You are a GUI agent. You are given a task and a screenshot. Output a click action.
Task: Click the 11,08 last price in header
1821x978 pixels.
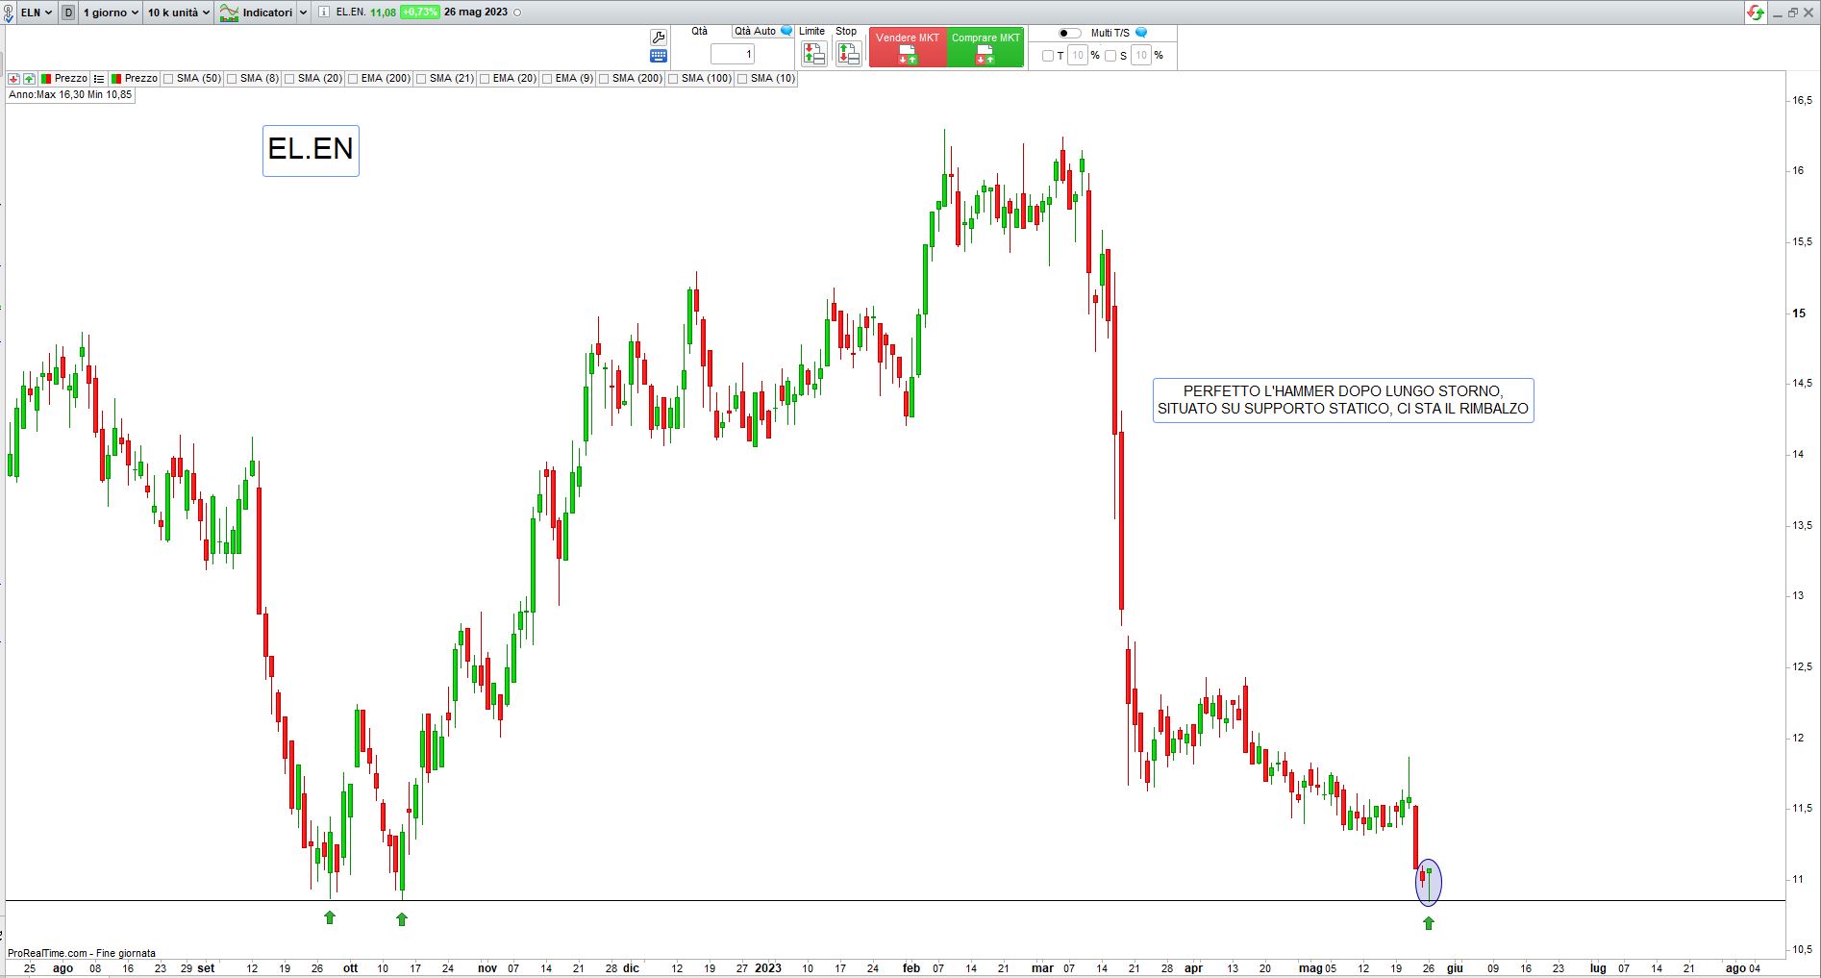pyautogui.click(x=383, y=13)
